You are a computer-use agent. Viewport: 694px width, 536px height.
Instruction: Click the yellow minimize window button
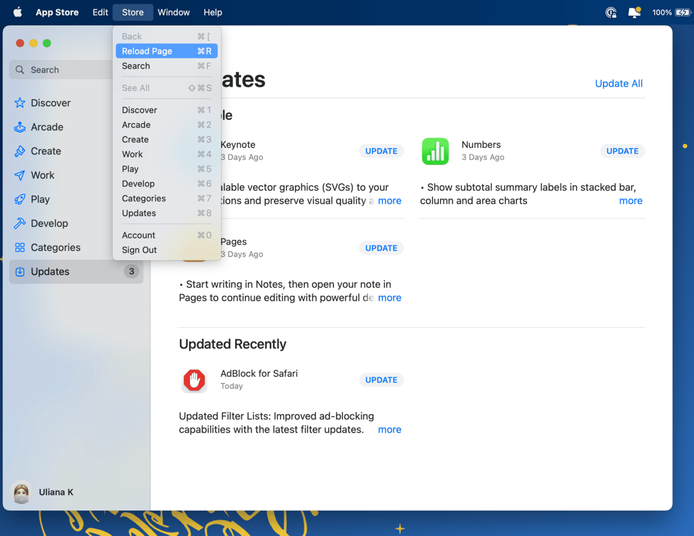(x=33, y=43)
